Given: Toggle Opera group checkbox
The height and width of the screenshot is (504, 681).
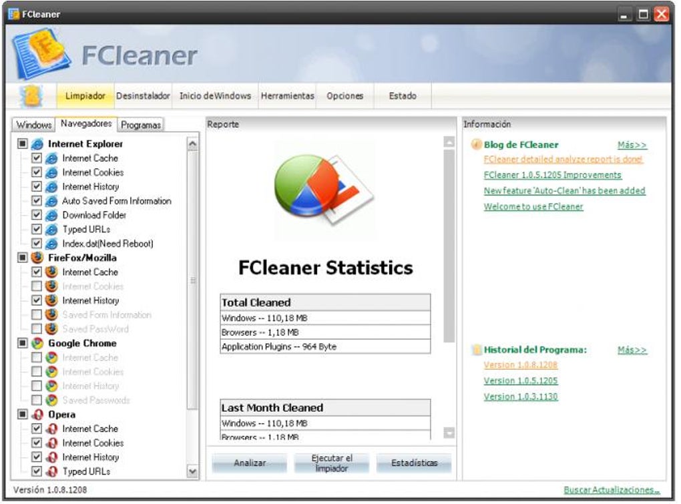Looking at the screenshot, I should (23, 414).
